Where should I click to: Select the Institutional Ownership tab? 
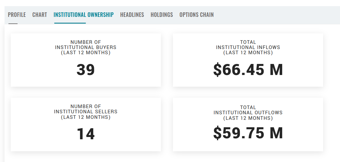[x=84, y=15]
